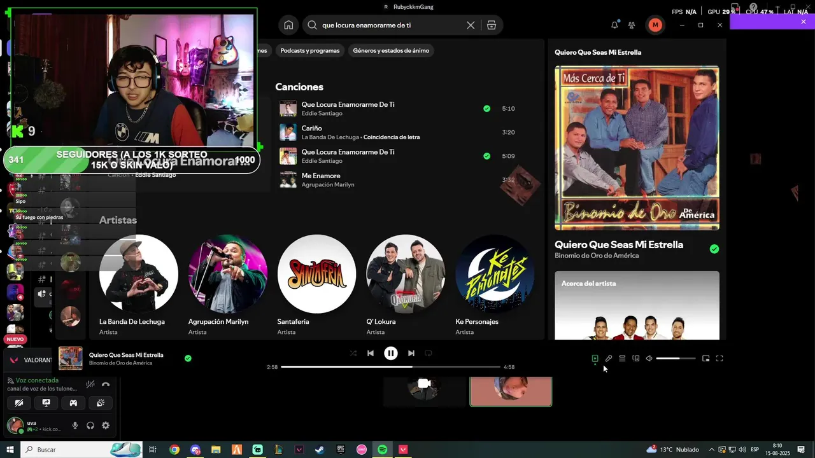Seek on the song progress bar
Image resolution: width=815 pixels, height=458 pixels.
pyautogui.click(x=390, y=367)
